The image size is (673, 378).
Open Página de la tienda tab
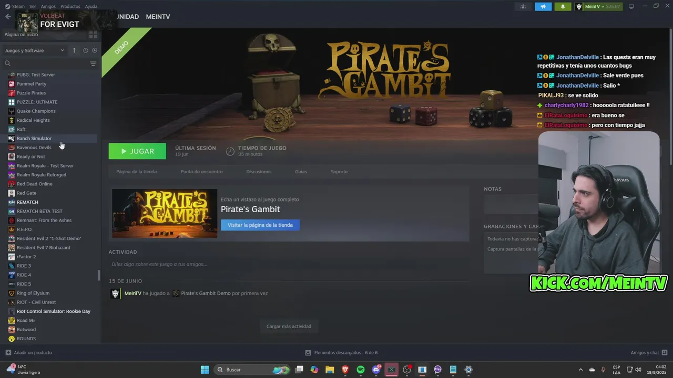click(137, 172)
